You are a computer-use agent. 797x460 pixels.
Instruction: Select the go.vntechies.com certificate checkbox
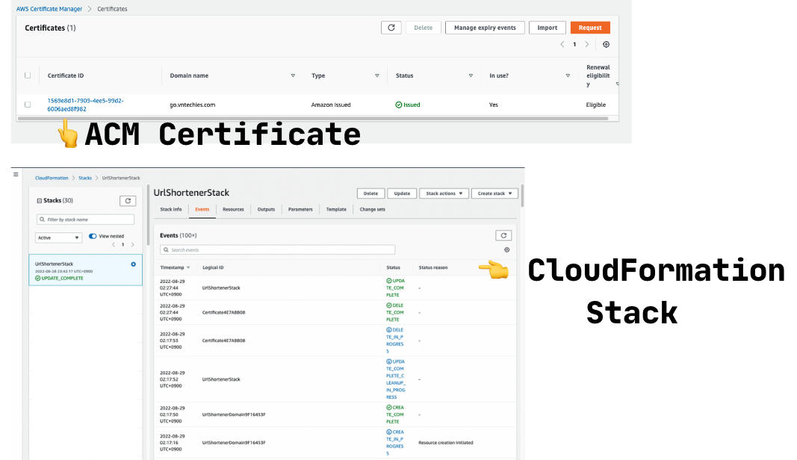click(28, 105)
